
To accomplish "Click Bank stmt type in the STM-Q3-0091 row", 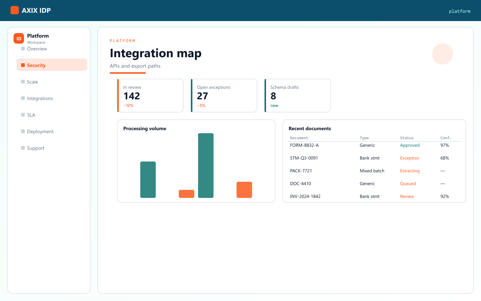I will (x=370, y=158).
